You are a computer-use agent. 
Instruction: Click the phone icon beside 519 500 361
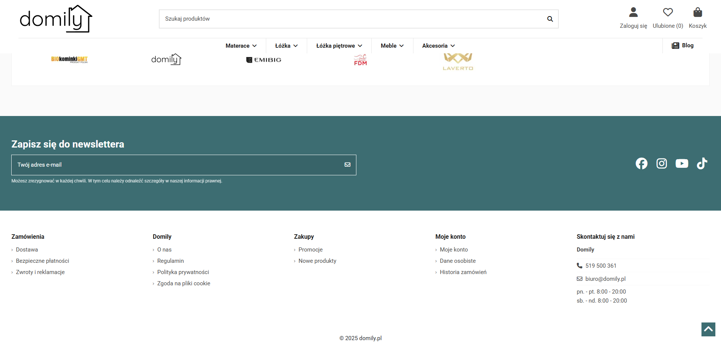(579, 265)
